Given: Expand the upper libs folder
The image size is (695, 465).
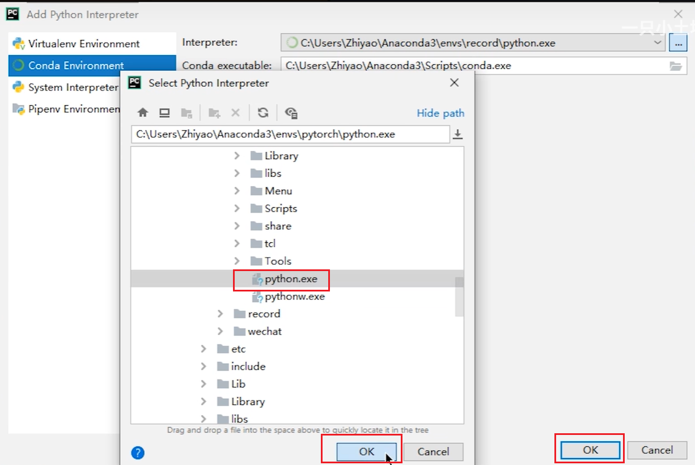Looking at the screenshot, I should click(238, 173).
